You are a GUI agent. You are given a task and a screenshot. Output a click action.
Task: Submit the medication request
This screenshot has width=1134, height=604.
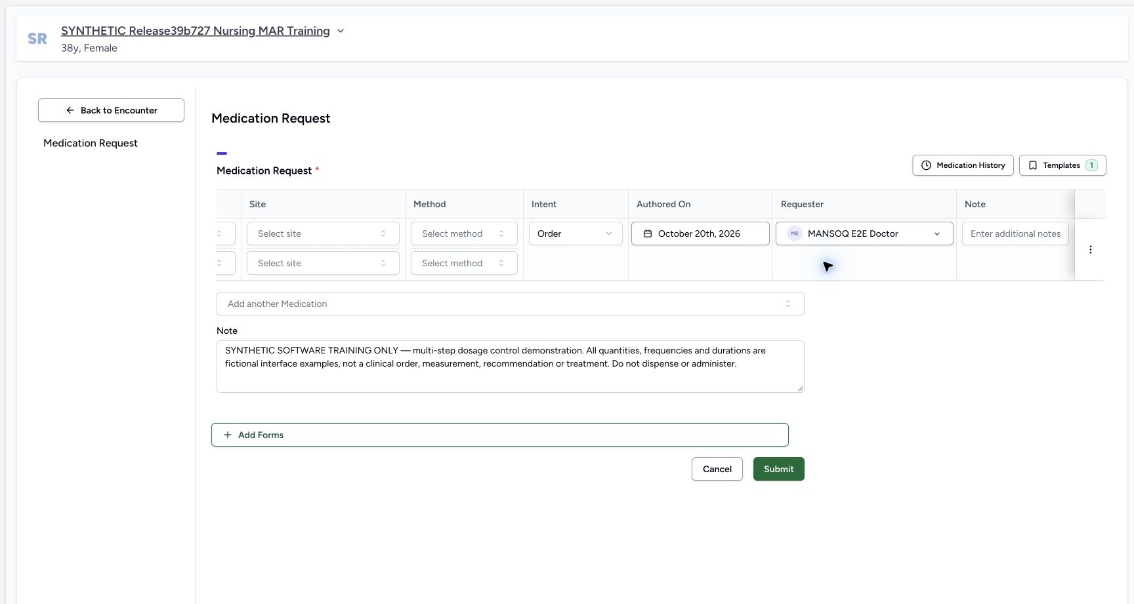point(778,469)
